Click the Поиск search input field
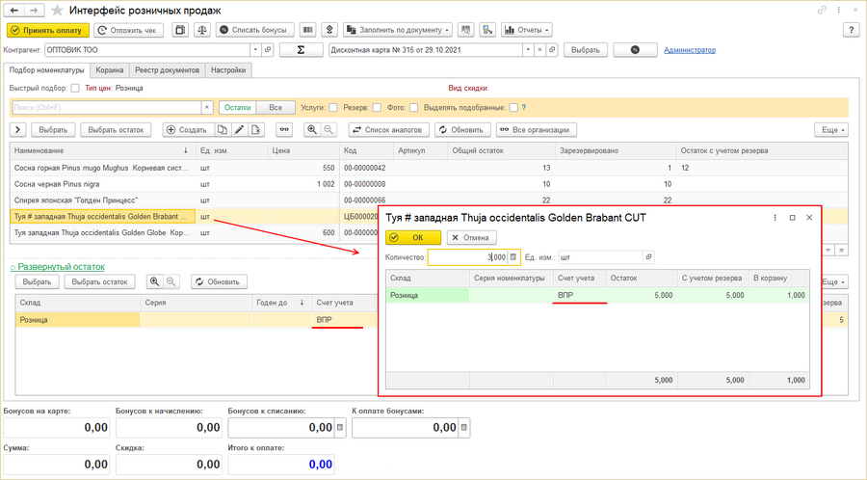The width and height of the screenshot is (867, 480). 106,108
